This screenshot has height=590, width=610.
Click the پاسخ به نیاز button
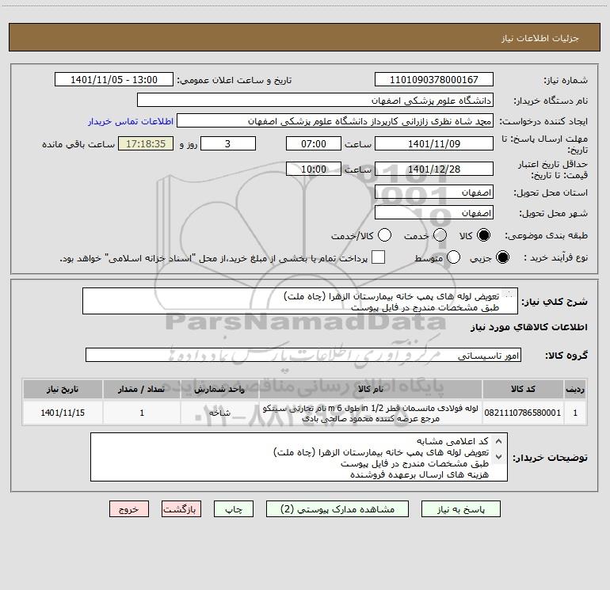[x=460, y=509]
